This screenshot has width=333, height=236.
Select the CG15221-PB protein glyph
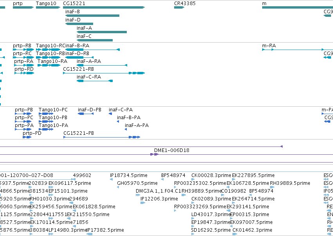point(102,138)
